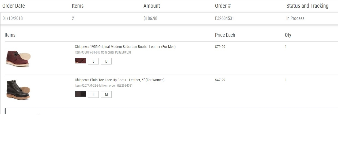The width and height of the screenshot is (338, 158).
Task: Open Chippewa Plain-Toe Lace-Up Boots link
Action: pos(120,80)
